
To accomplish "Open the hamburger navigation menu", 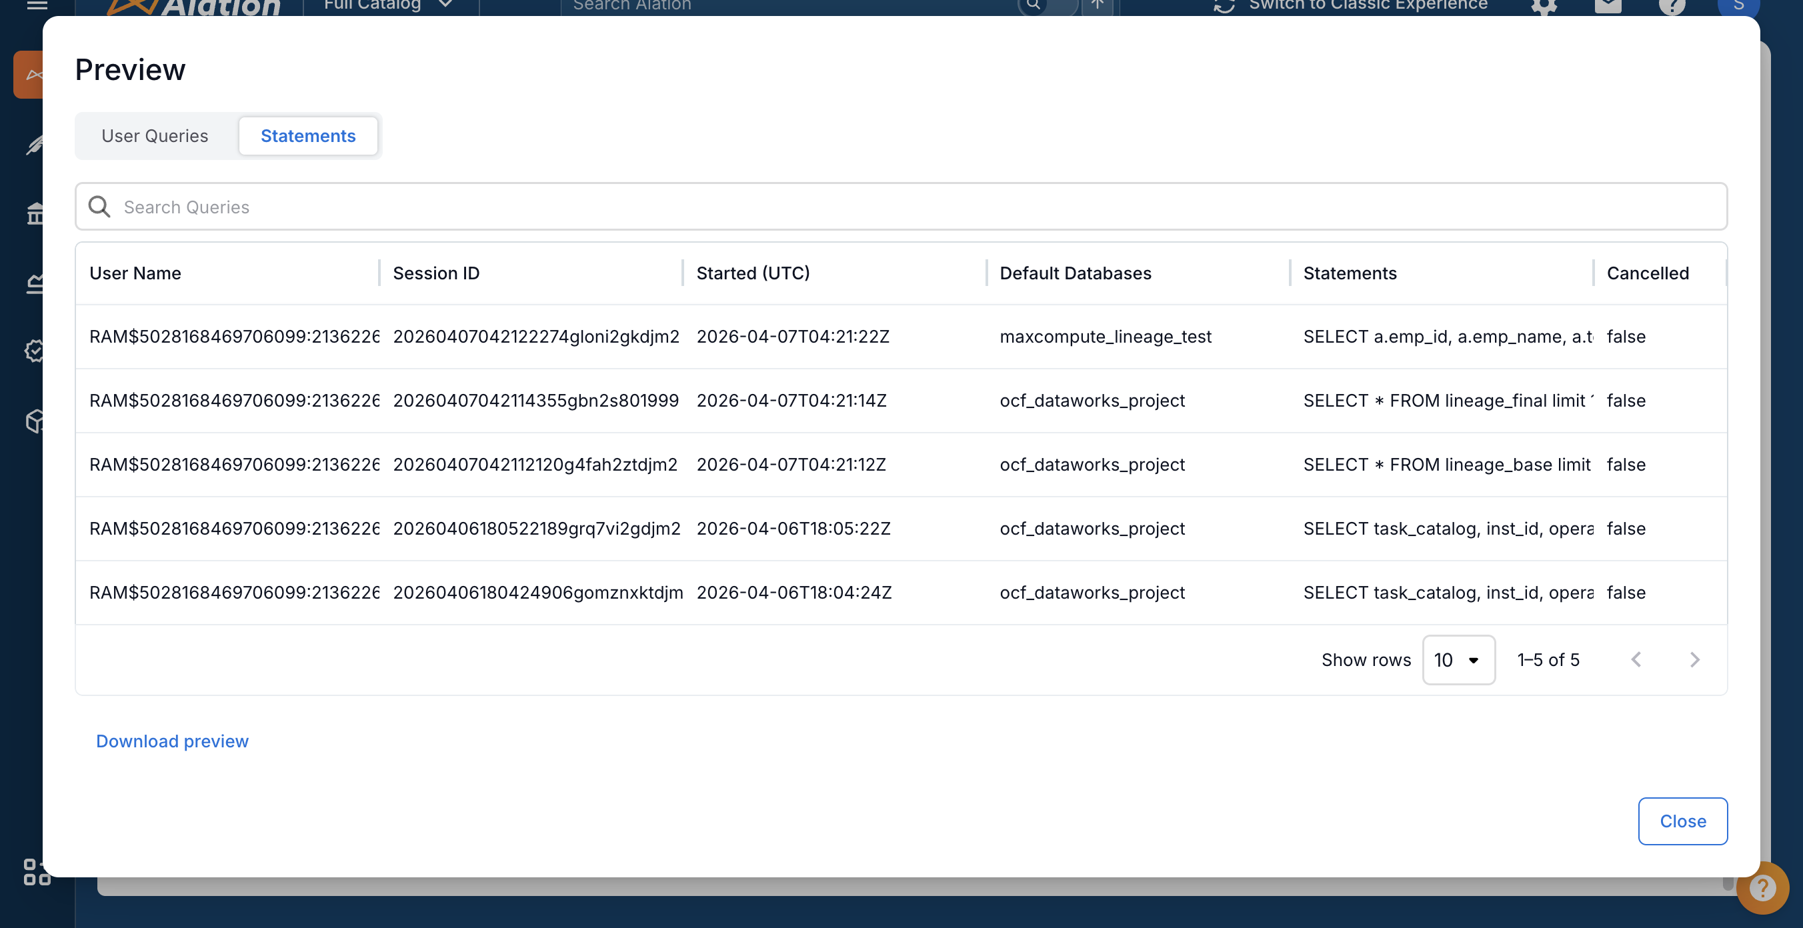I will pos(38,5).
